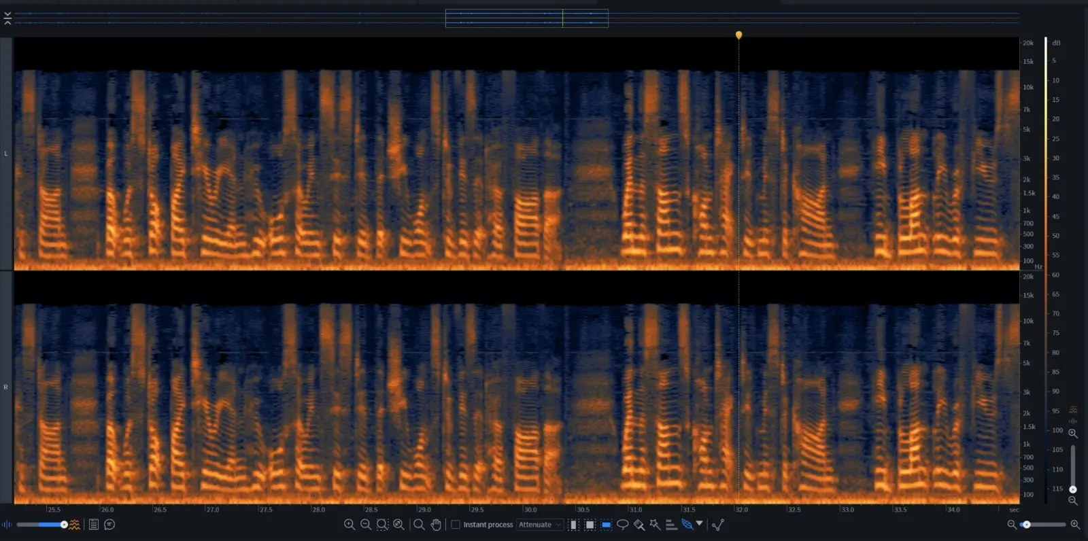Collapse the overview waveform panel
The height and width of the screenshot is (541, 1088).
pyautogui.click(x=7, y=18)
